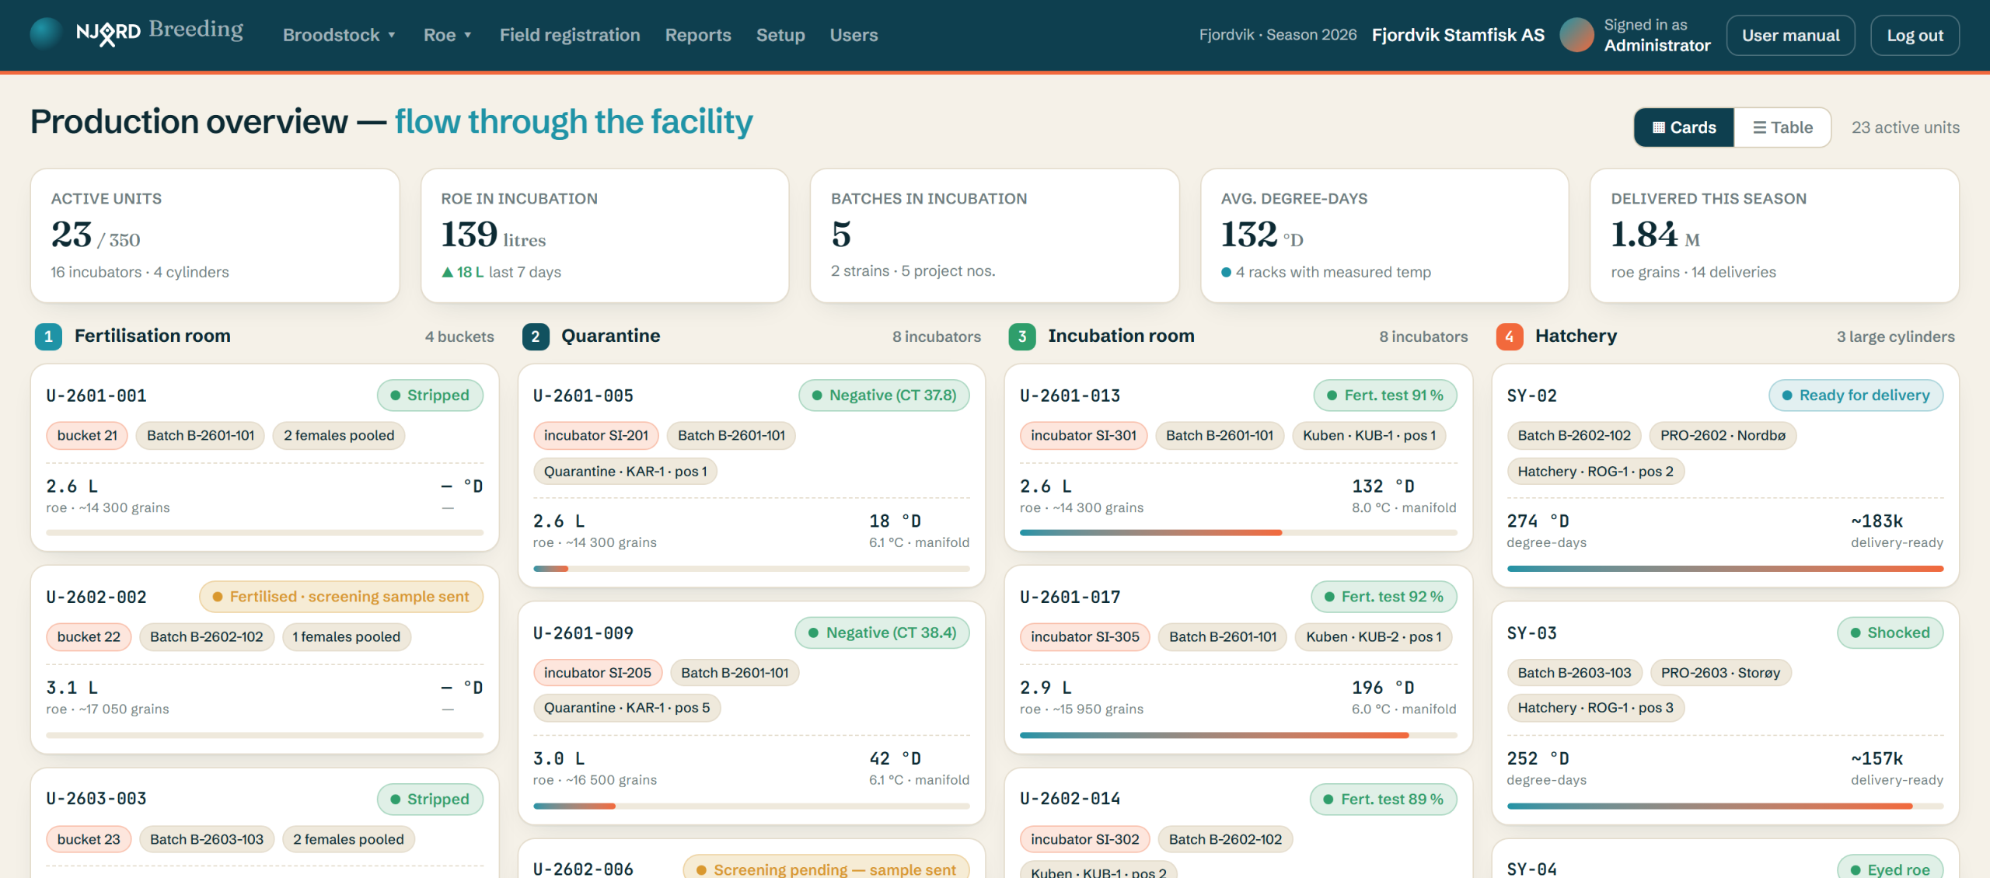Click the Batch B-2603-103 tag on SY-03

click(1575, 673)
